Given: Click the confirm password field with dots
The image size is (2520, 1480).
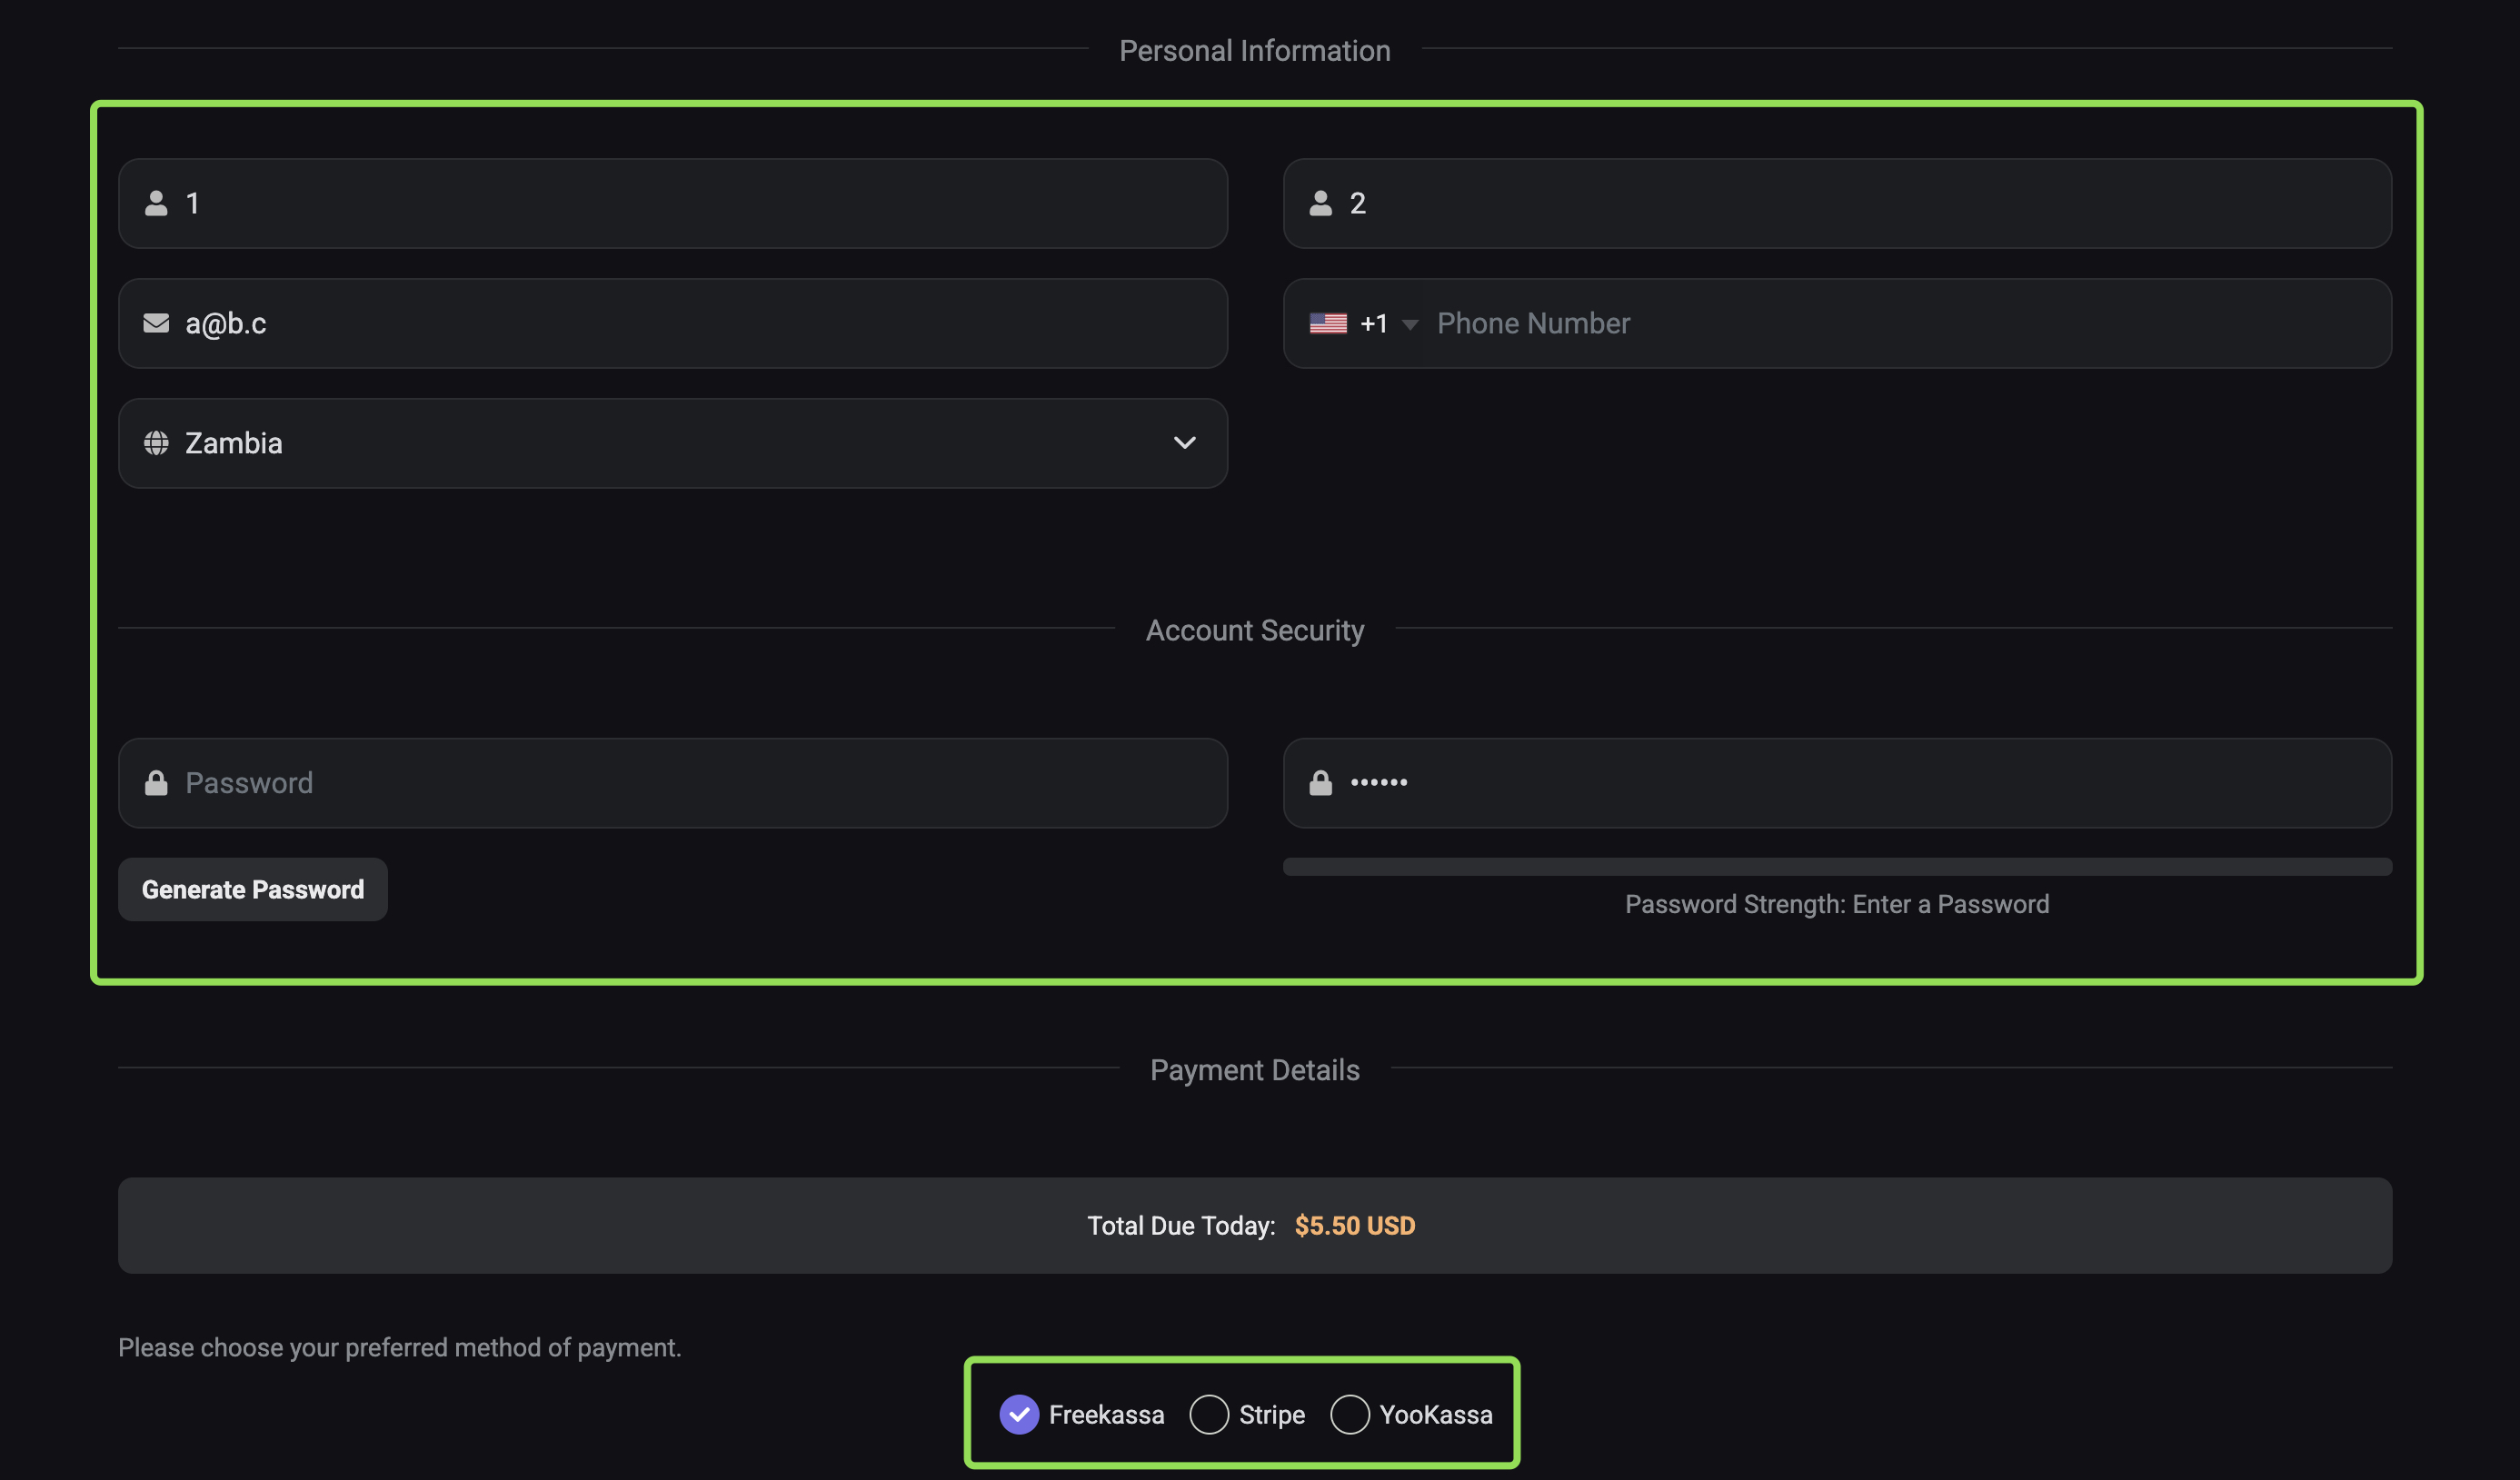Looking at the screenshot, I should 1837,783.
